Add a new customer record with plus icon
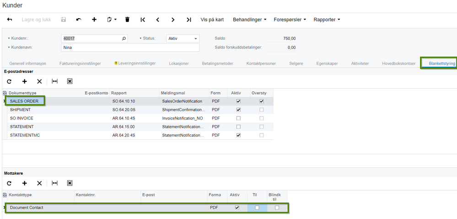This screenshot has width=457, height=219. (94, 20)
